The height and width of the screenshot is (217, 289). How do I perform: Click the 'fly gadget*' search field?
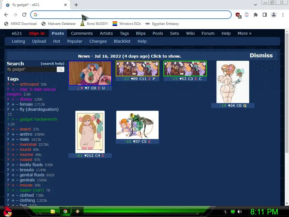[x=32, y=70]
